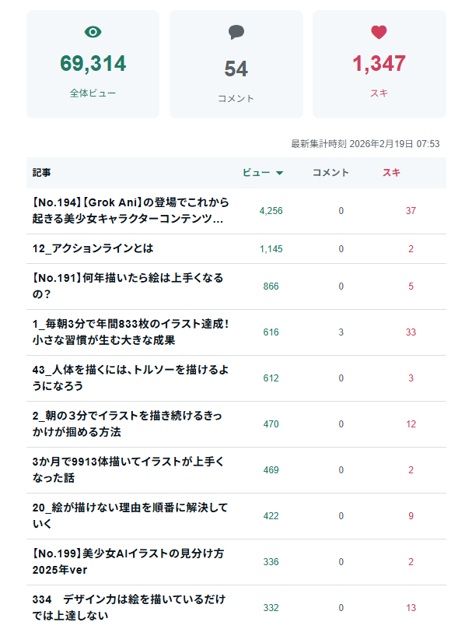Sort the table by スキ column

[x=391, y=173]
